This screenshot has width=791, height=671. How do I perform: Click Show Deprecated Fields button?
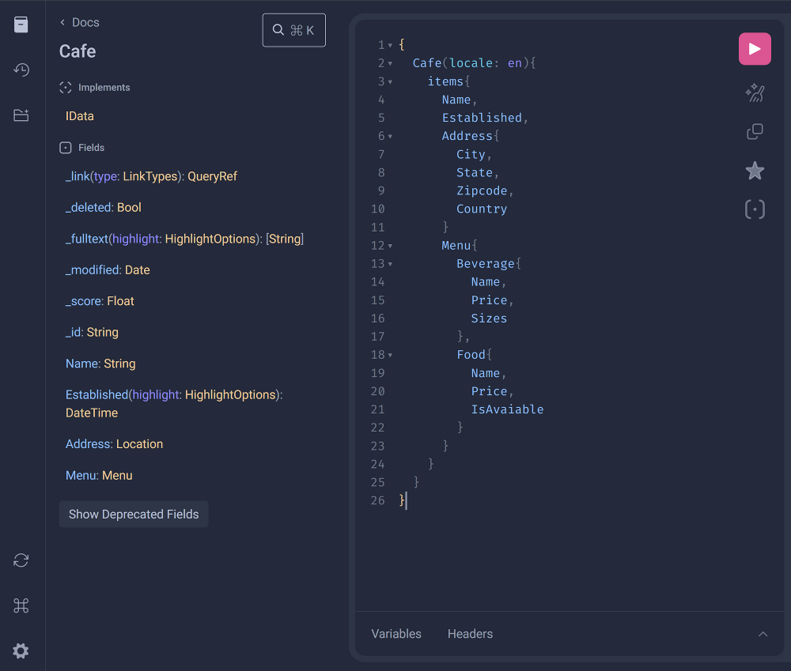pyautogui.click(x=134, y=514)
